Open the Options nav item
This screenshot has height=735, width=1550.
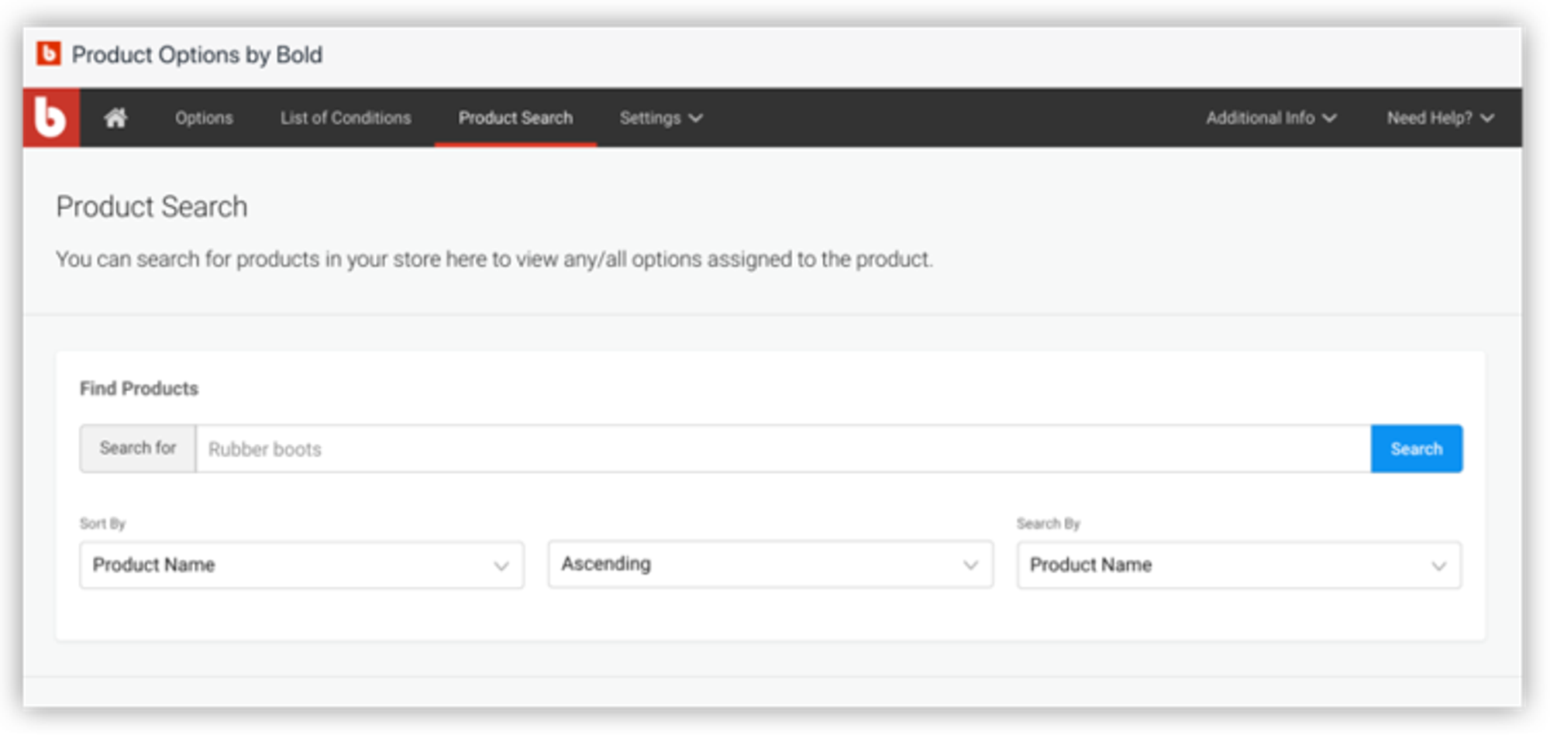pos(204,118)
